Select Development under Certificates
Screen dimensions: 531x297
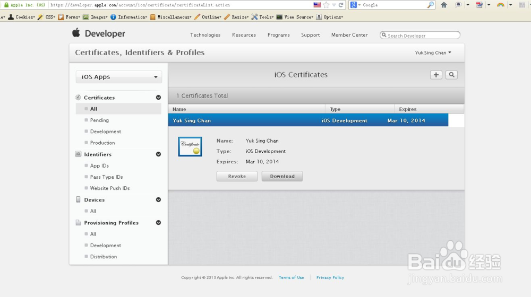coord(105,131)
